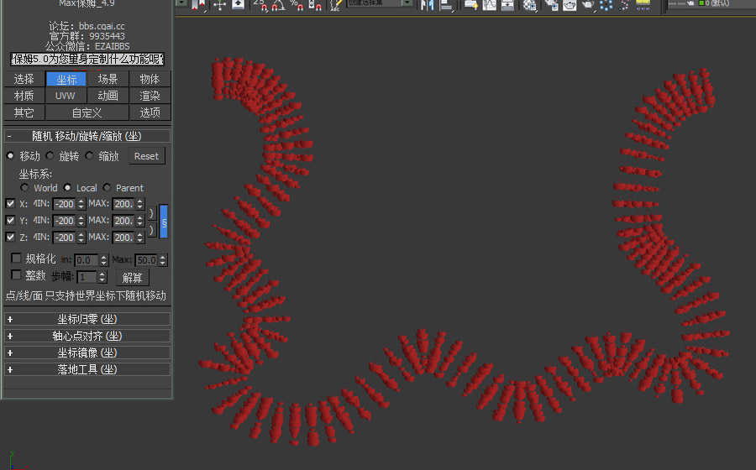The width and height of the screenshot is (756, 470).
Task: Switch to the 场景 tab
Action: tap(108, 79)
